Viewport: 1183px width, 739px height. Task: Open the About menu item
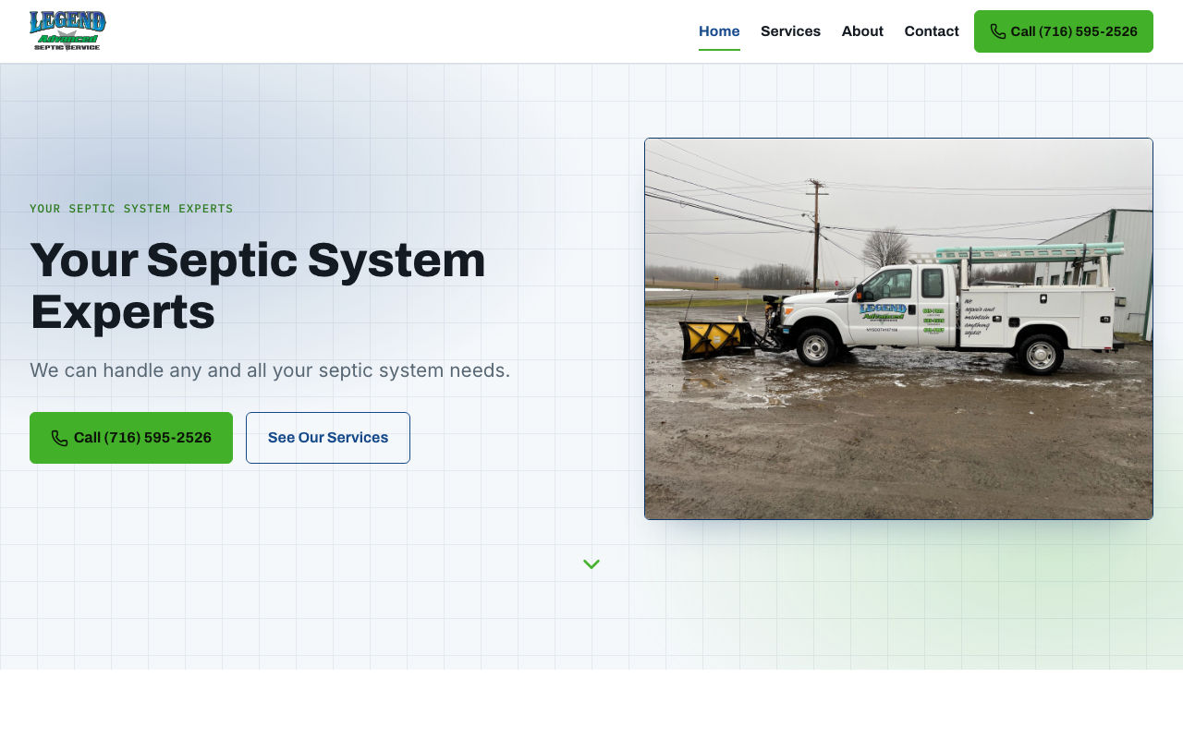(862, 31)
